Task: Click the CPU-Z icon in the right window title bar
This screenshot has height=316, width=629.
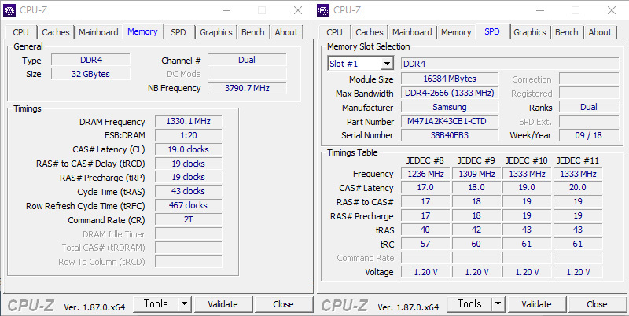Action: [324, 10]
